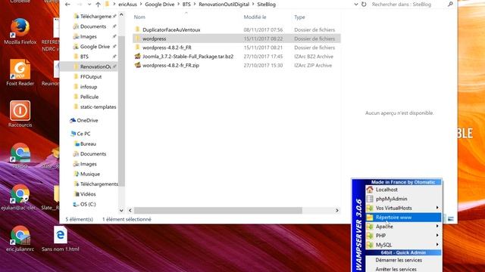Viewport: 485px width, 272px height.
Task: Select RenovationOutilDigital in the breadcrumb
Action: point(224,5)
